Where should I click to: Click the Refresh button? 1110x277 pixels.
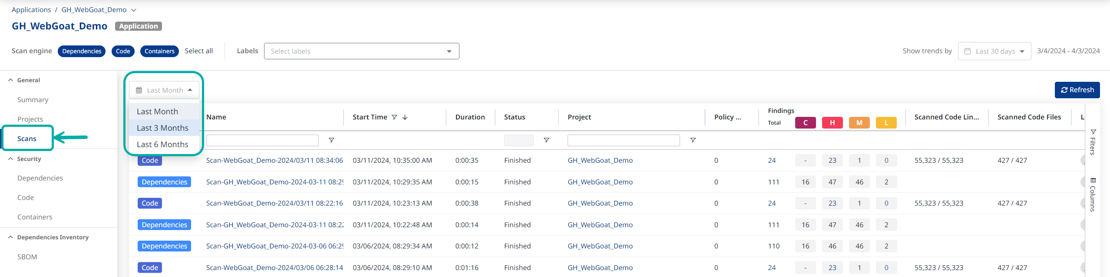1077,90
